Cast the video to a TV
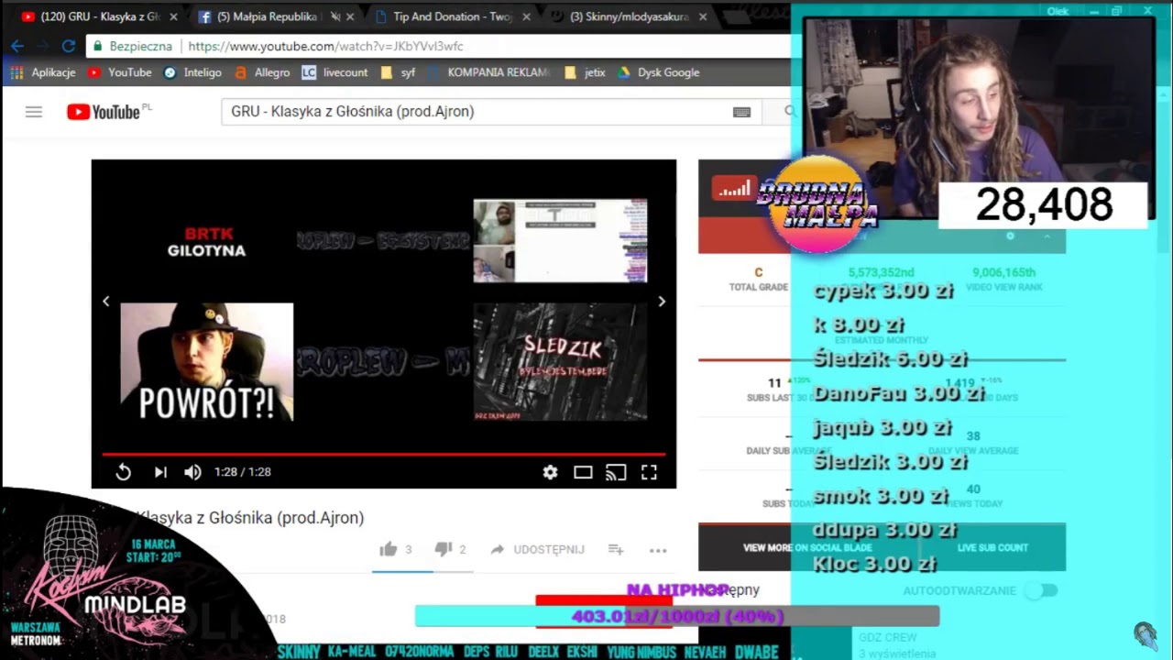The height and width of the screenshot is (660, 1173). tap(616, 472)
